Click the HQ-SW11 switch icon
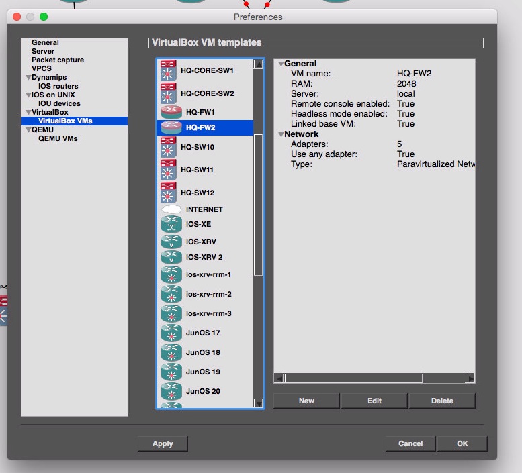Image resolution: width=522 pixels, height=473 pixels. 168,170
